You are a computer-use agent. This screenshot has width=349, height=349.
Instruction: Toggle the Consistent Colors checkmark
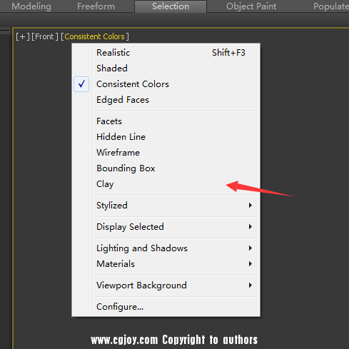[x=81, y=84]
